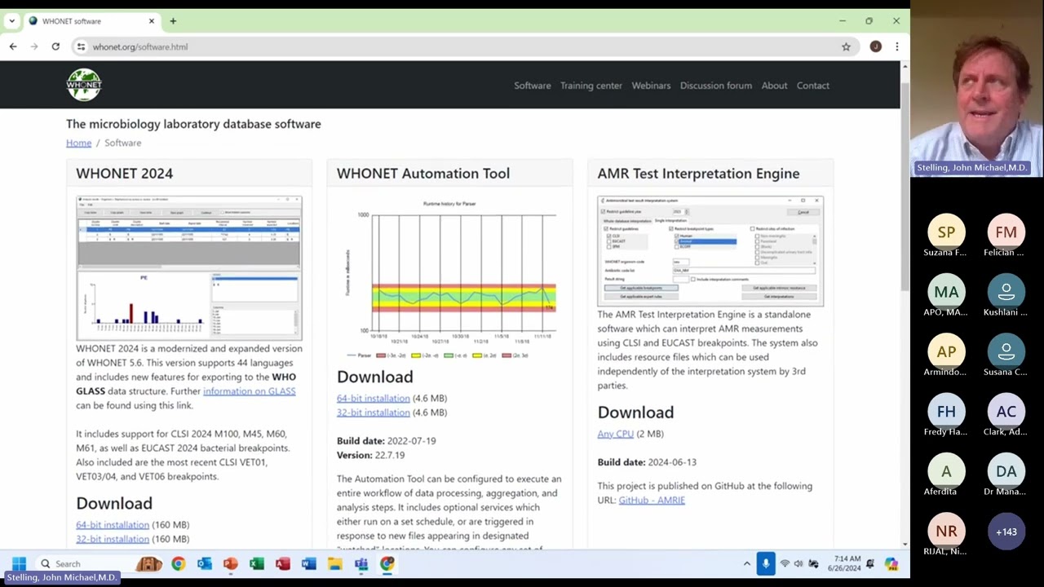
Task: Select participant AC Clark avatar
Action: pyautogui.click(x=1006, y=412)
